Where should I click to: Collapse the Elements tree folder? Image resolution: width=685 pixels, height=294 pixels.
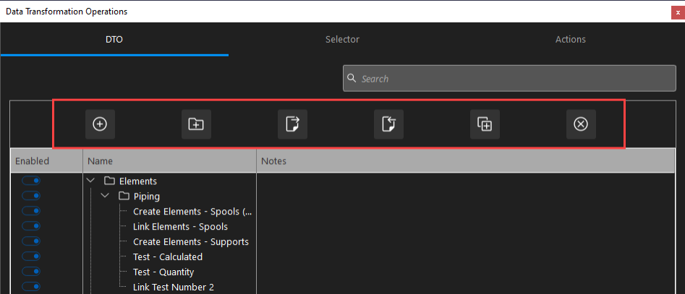click(91, 181)
